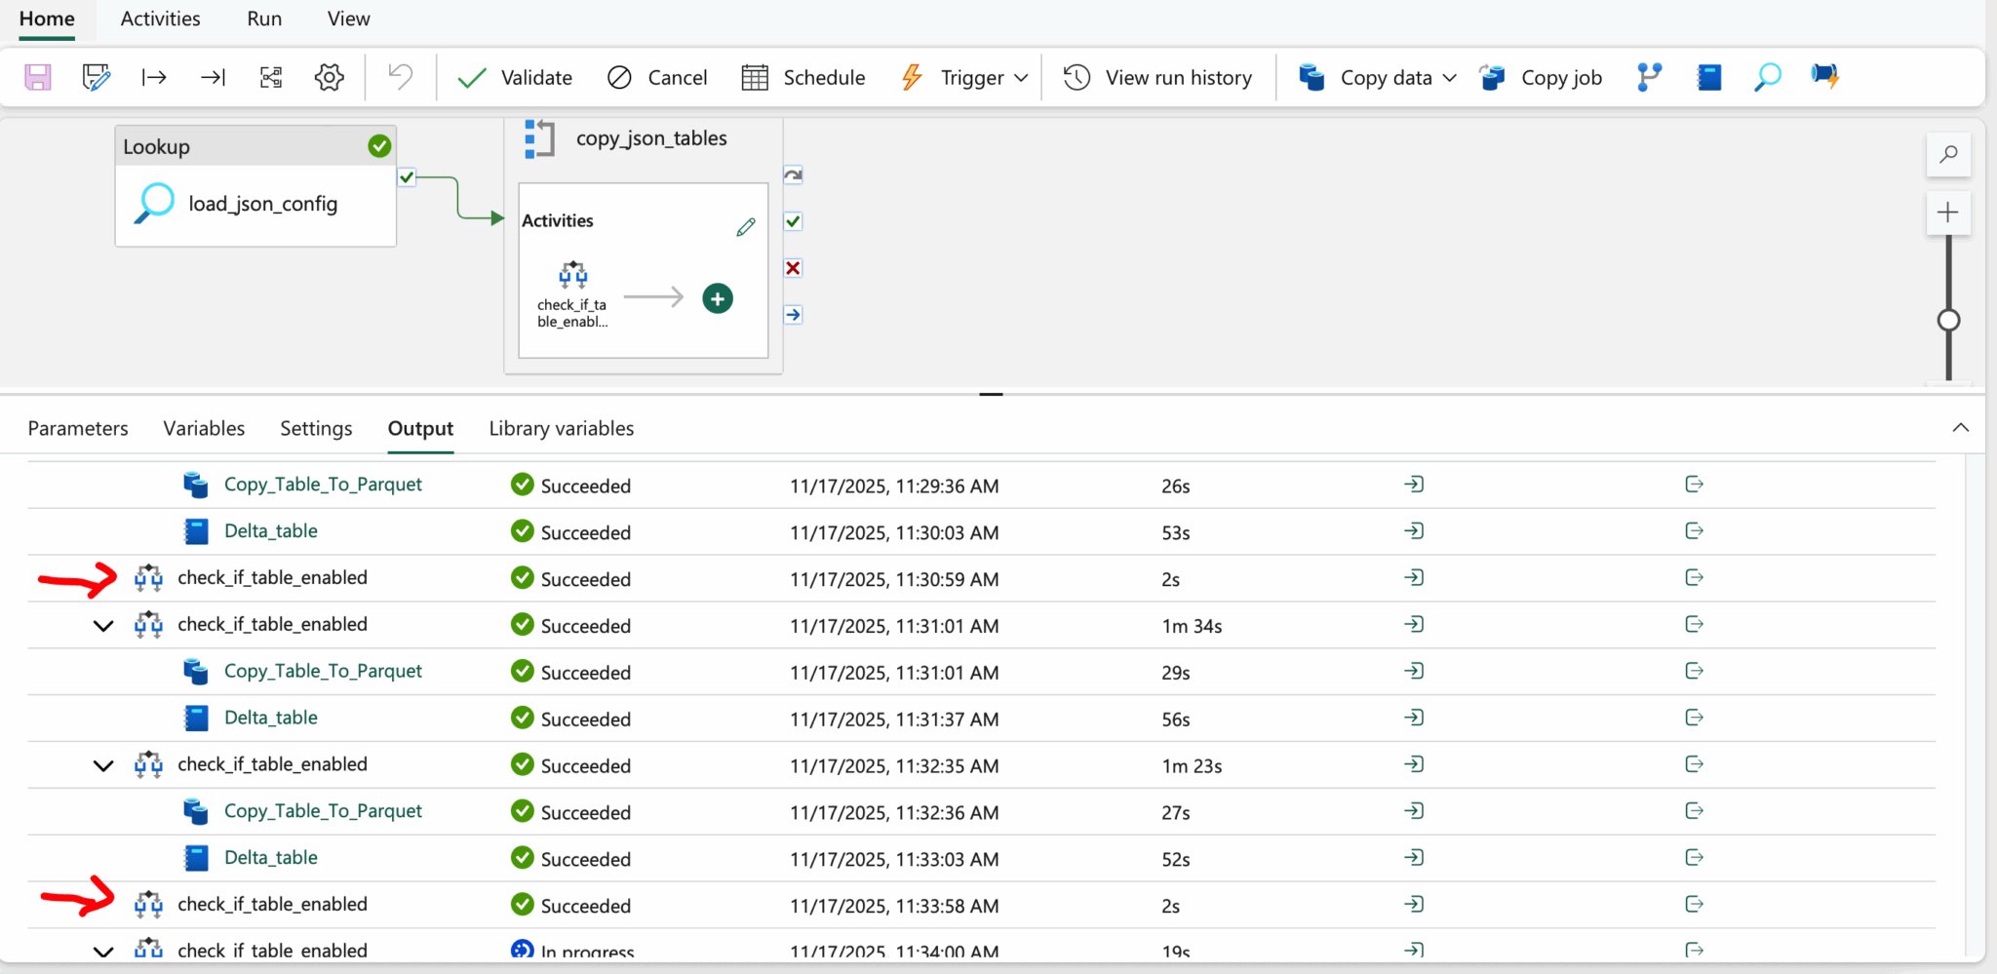
Task: Click ForEach on-skip curved arrow connector
Action: pos(794,175)
